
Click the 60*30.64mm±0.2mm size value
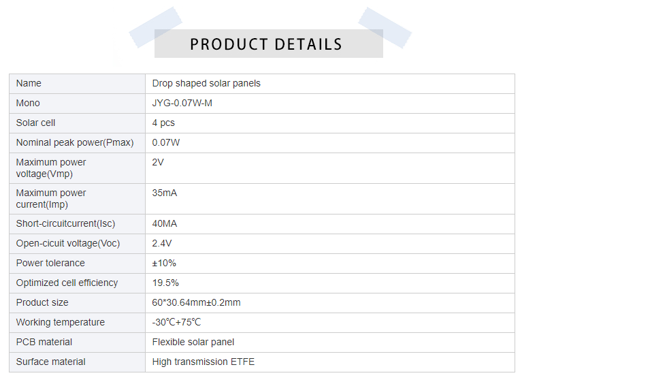[x=196, y=303]
